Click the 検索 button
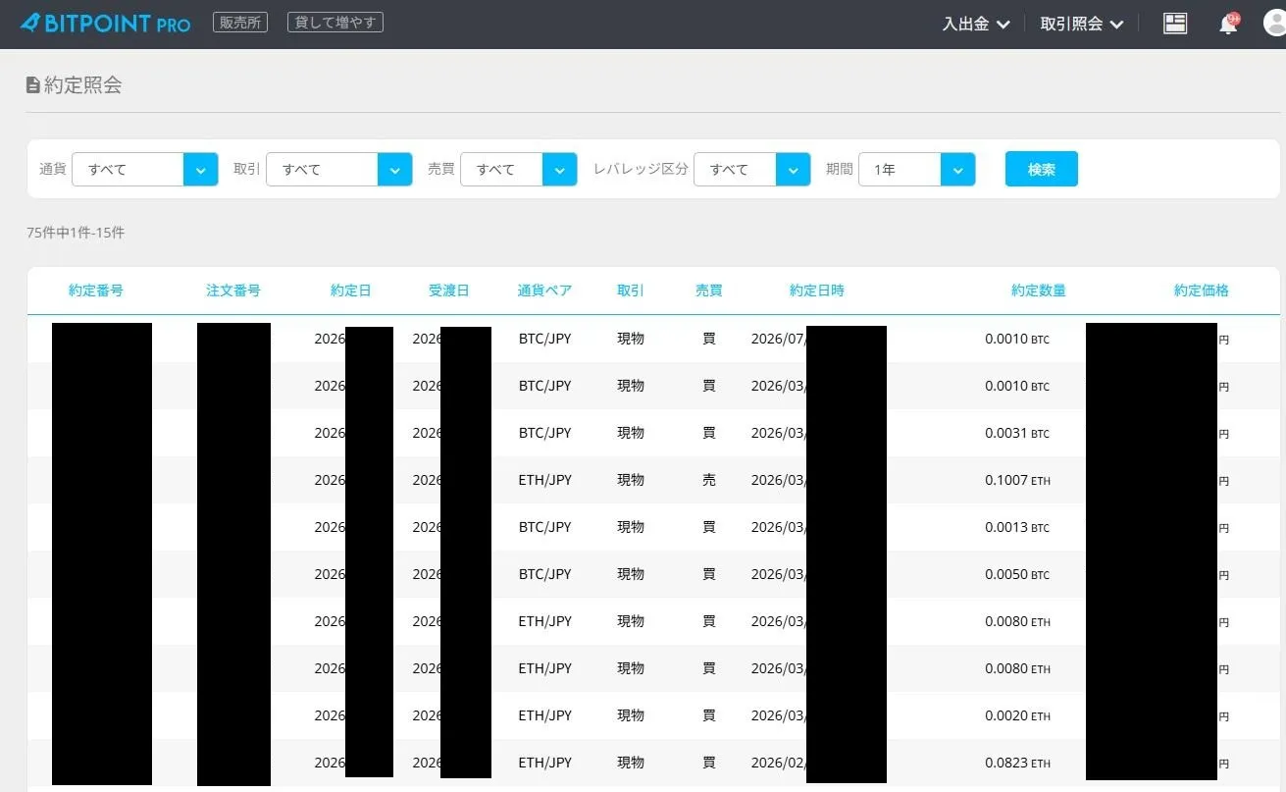The image size is (1286, 792). pos(1042,169)
